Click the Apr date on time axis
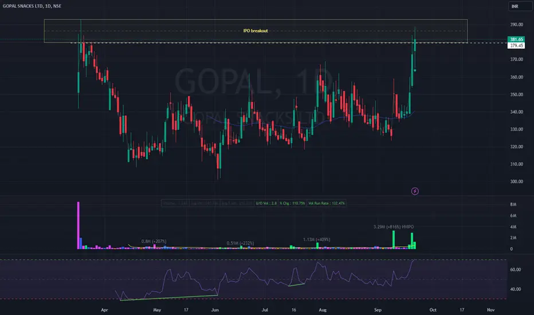This screenshot has height=315, width=534. click(104, 310)
